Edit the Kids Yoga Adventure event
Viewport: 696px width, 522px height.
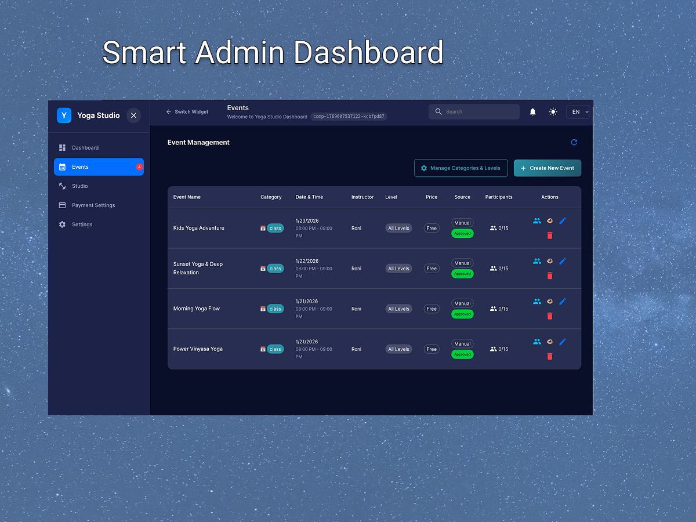[563, 221]
